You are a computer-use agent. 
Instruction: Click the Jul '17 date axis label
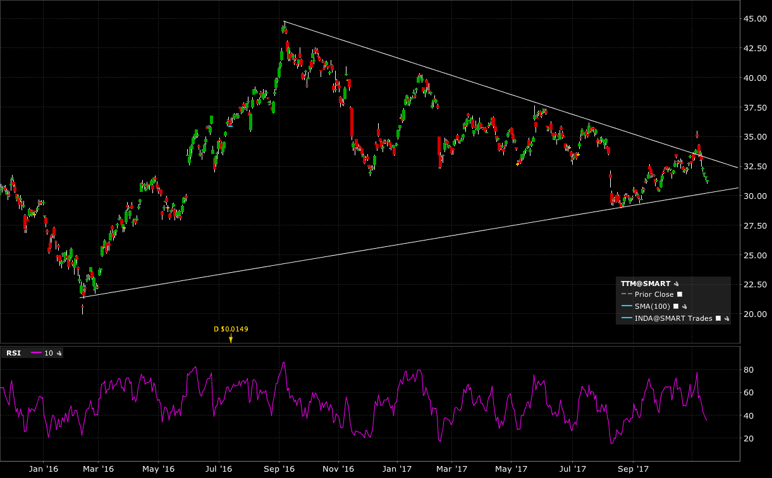tap(572, 469)
